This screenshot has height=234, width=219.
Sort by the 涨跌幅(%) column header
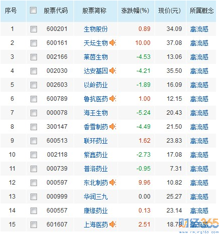point(135,10)
